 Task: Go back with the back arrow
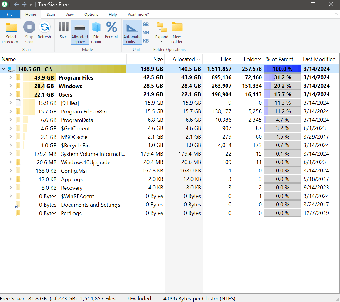coord(16,4)
